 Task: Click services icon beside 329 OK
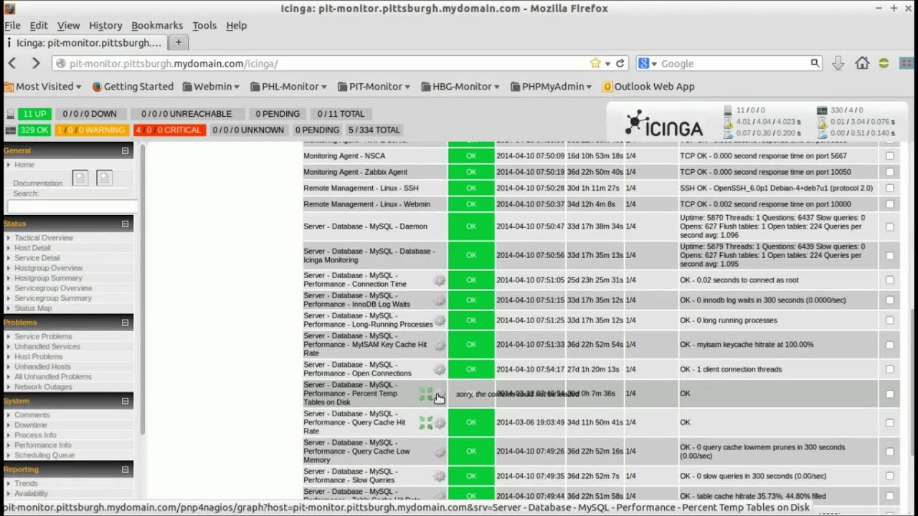[10, 130]
